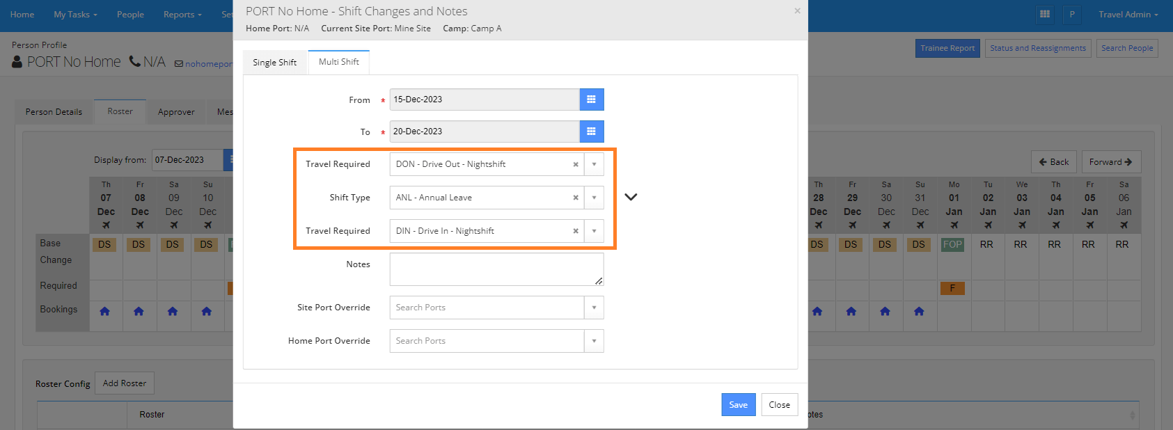Open the Travel Admin user menu

(1128, 15)
